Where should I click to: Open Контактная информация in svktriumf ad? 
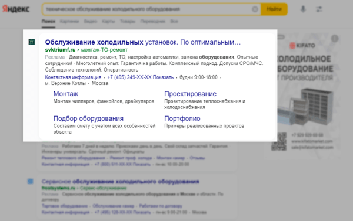(73, 77)
